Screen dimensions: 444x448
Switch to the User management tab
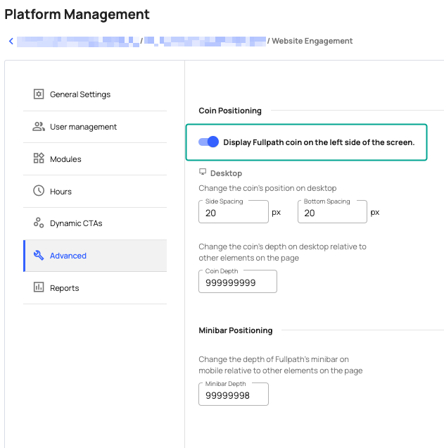click(83, 127)
